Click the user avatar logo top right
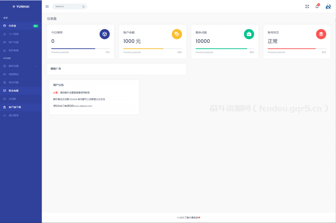This screenshot has width=336, height=223. (x=328, y=6)
